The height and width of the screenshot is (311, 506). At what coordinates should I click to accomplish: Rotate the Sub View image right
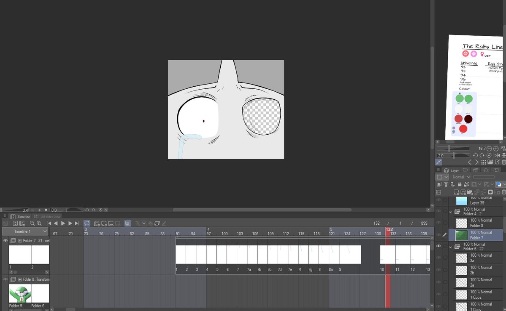coord(482,156)
